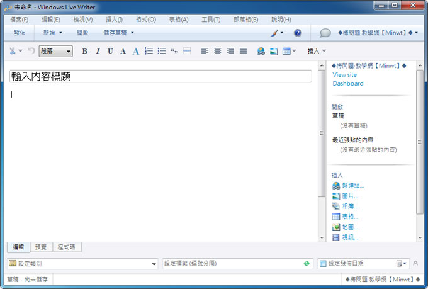Expand the 新增 dropdown arrow
Screen dimensions: 428x289
[60, 33]
